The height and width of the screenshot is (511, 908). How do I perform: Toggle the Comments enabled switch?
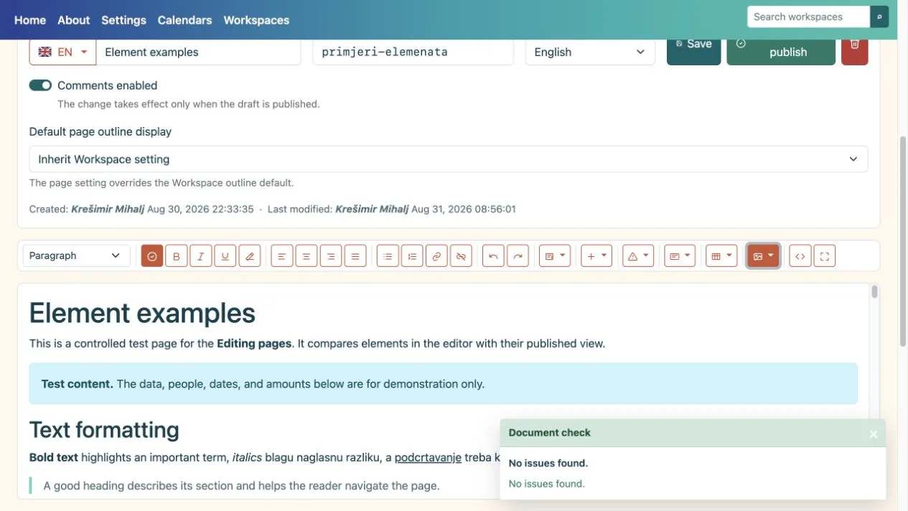pyautogui.click(x=40, y=85)
